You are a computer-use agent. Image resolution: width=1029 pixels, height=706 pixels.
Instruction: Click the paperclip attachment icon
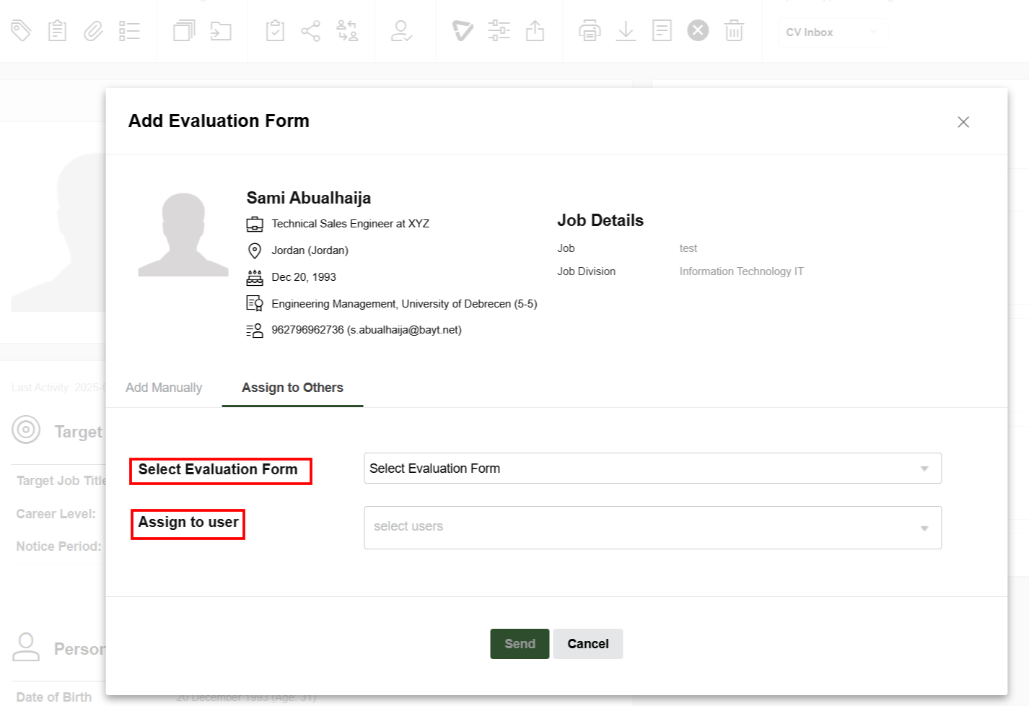coord(93,31)
